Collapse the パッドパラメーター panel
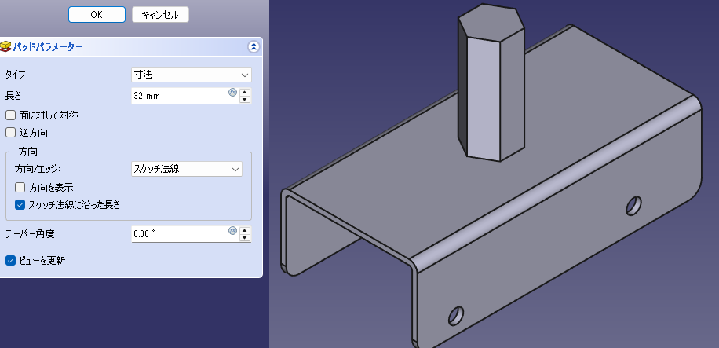This screenshot has height=348, width=719. (x=253, y=47)
